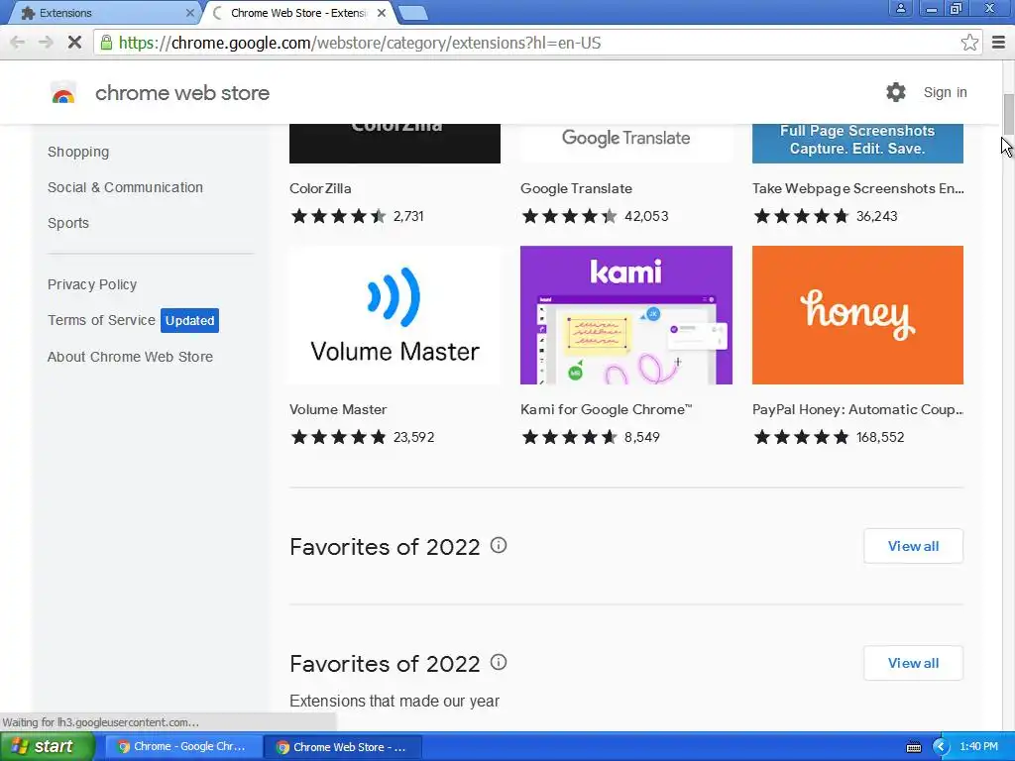
Task: Click the page vertical scrollbar thumb
Action: tap(1008, 114)
